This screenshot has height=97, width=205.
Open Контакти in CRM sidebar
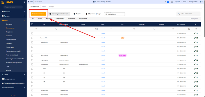(9, 24)
